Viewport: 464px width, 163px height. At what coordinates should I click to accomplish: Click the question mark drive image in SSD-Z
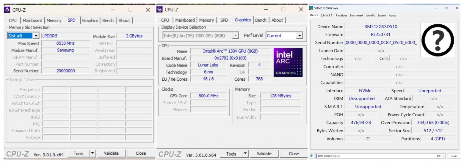click(x=438, y=40)
